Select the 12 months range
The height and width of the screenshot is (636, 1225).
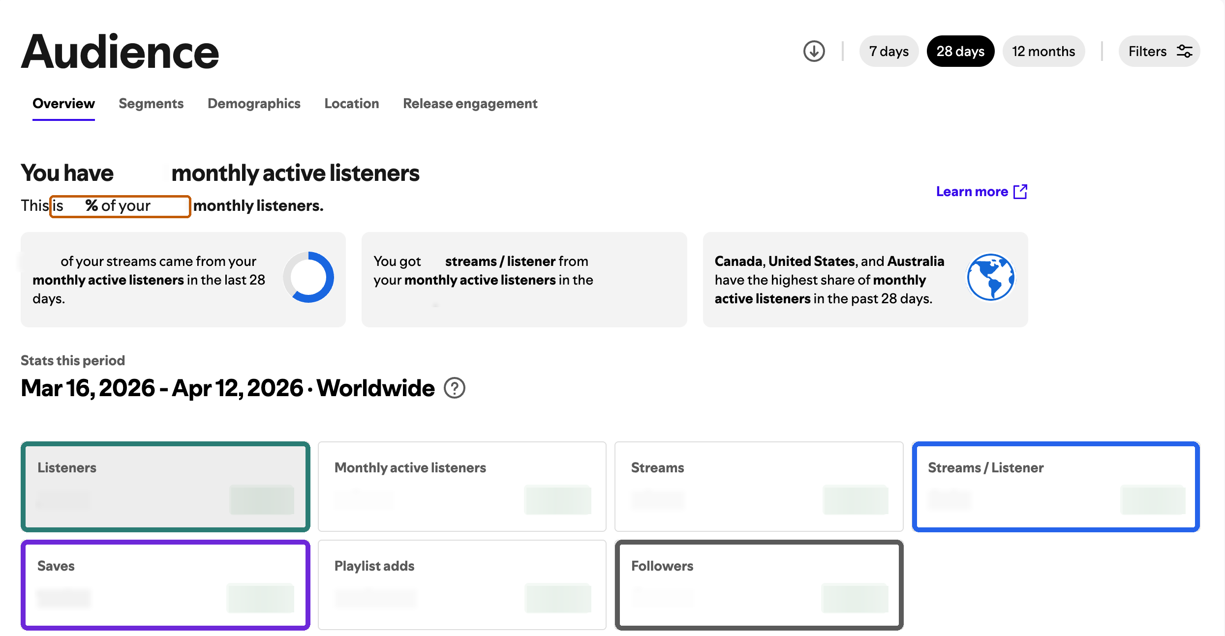pyautogui.click(x=1043, y=51)
